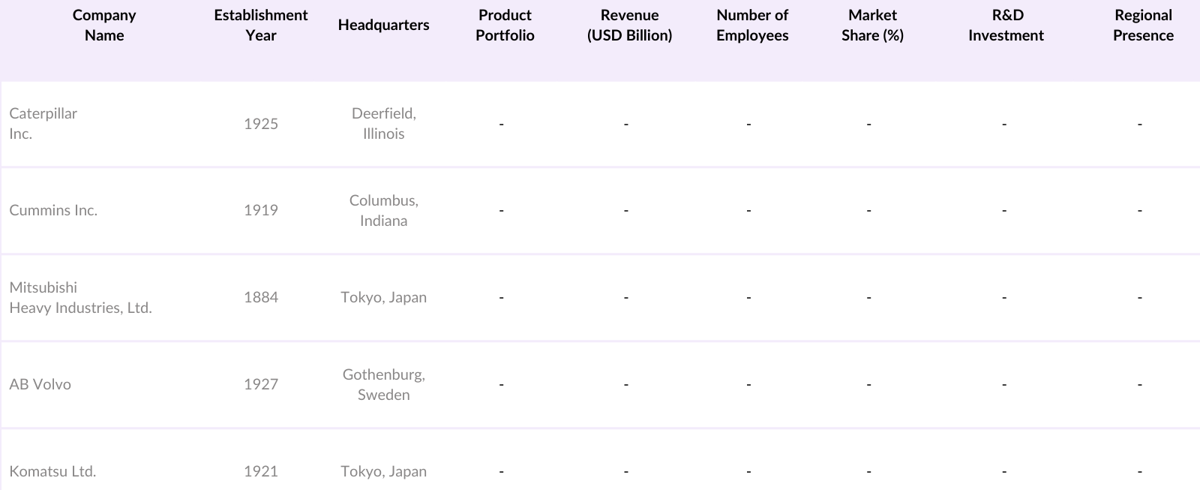The width and height of the screenshot is (1200, 490).
Task: Click the Cummins Inc. company name
Action: 53,211
